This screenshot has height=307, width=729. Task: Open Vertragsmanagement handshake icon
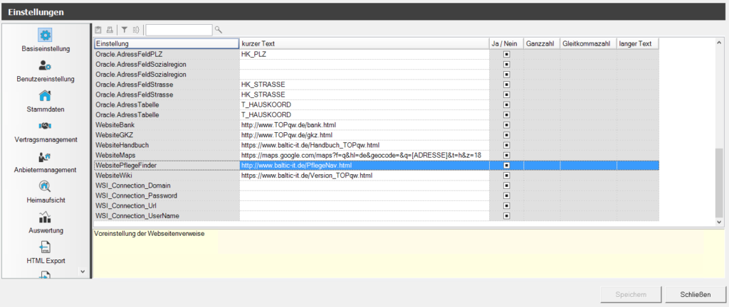(45, 126)
